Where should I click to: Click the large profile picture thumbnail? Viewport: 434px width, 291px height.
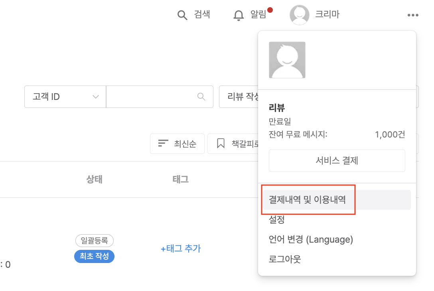(287, 59)
